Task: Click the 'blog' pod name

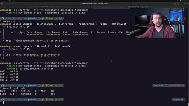Action: [3, 94]
